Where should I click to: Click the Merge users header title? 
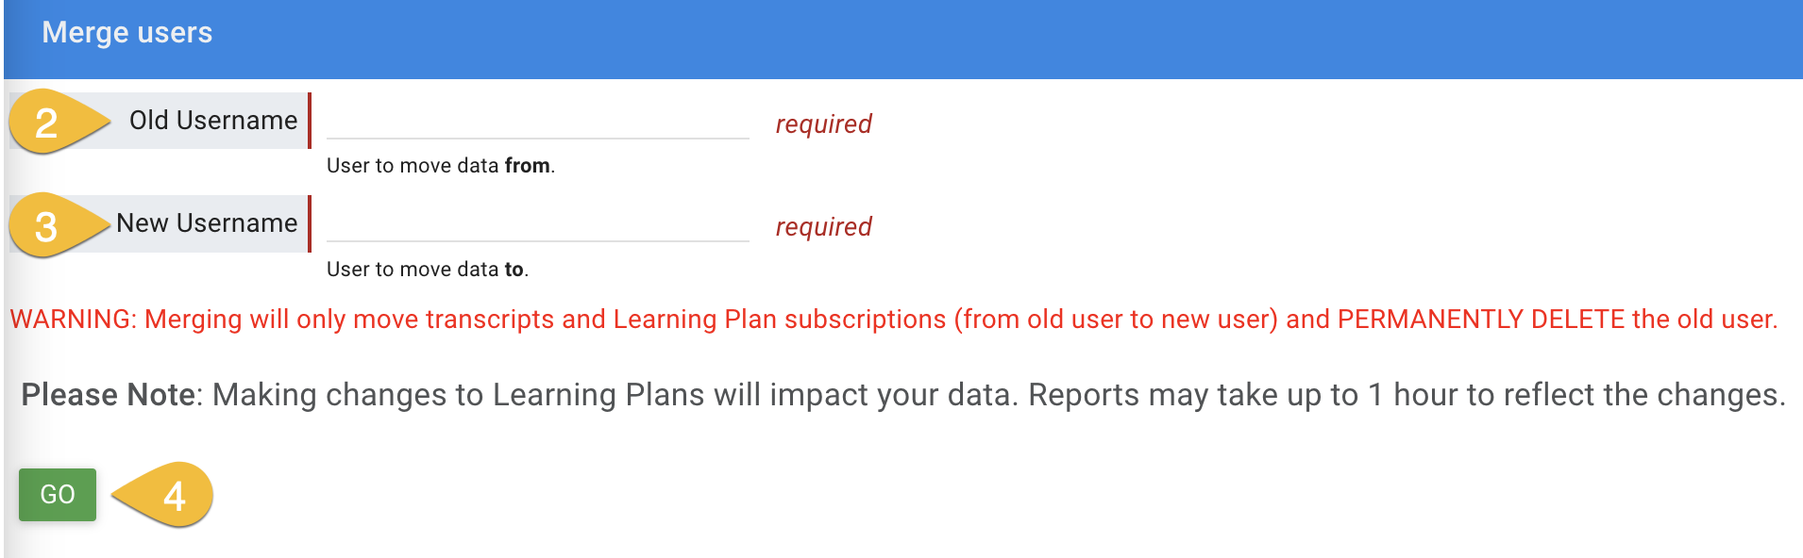[127, 33]
